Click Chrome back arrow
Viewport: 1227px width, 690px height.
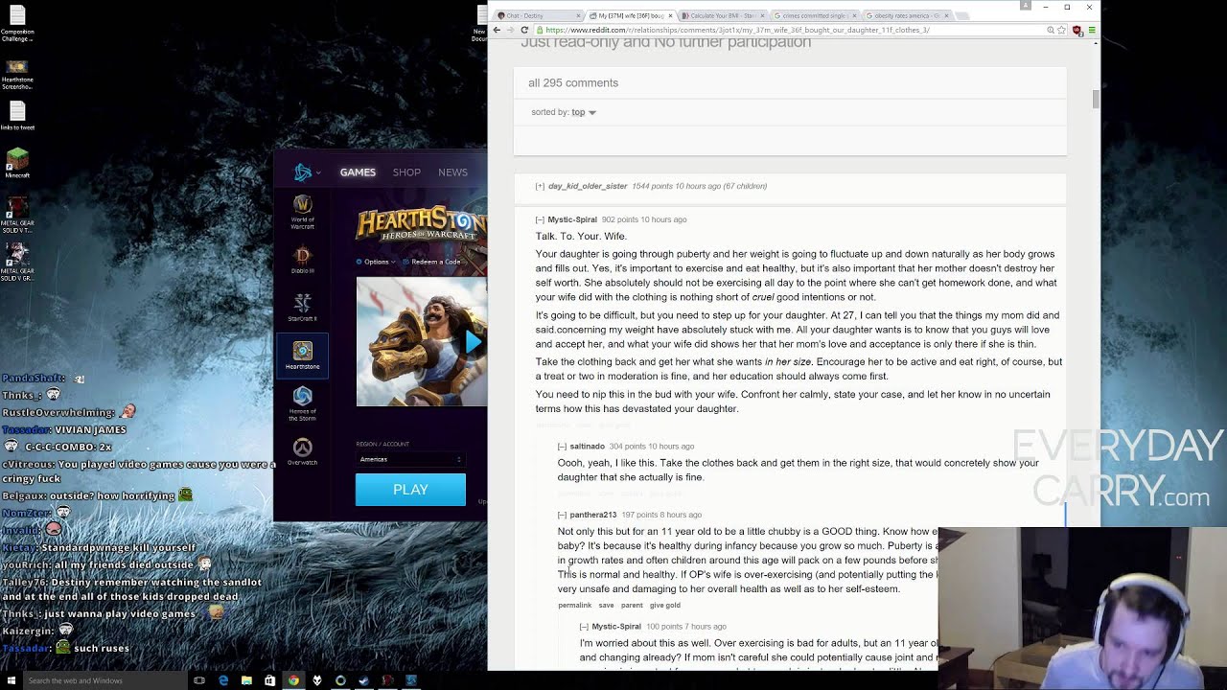497,30
